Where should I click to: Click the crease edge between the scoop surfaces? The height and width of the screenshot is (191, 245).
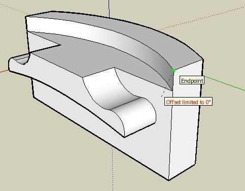pos(125,103)
